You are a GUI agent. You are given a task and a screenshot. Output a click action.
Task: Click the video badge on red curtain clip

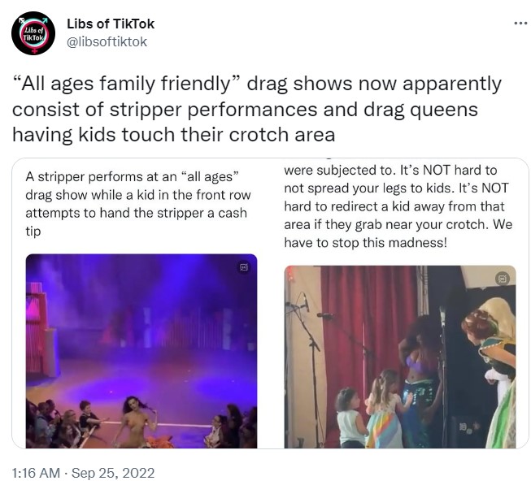click(503, 279)
